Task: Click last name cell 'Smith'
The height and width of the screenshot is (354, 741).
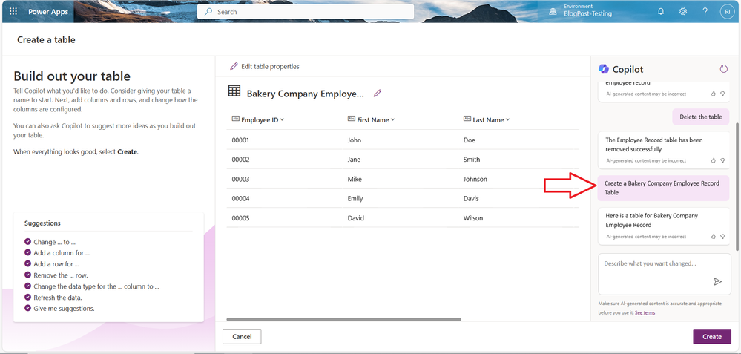Action: pyautogui.click(x=472, y=160)
